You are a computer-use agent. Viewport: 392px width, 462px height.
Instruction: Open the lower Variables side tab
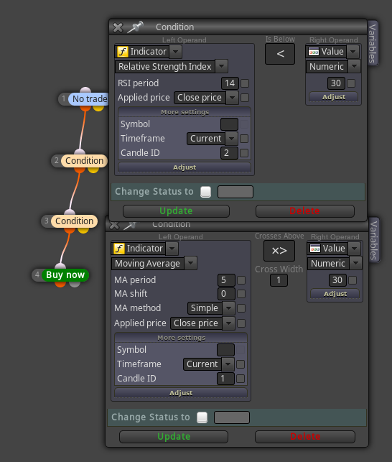coord(374,240)
